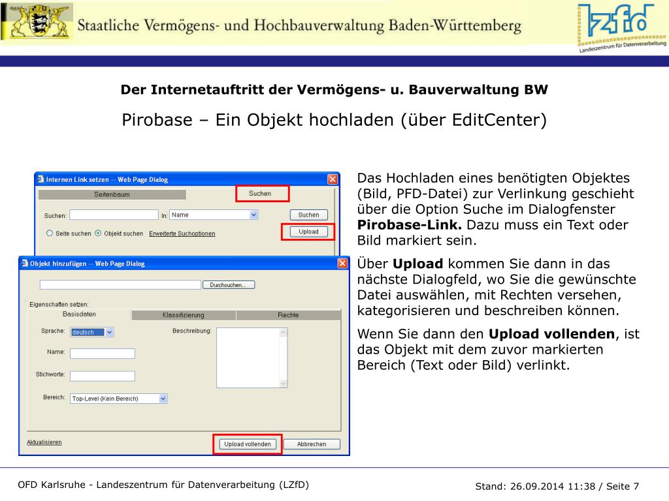The image size is (669, 501).
Task: Close the 'Internen Link setzen' dialog
Action: tap(333, 179)
